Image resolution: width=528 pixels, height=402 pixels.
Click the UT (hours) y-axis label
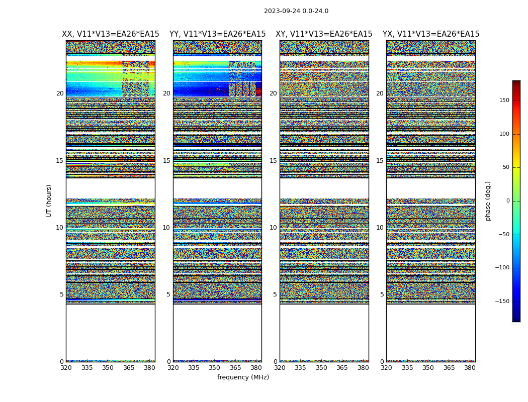pos(49,200)
